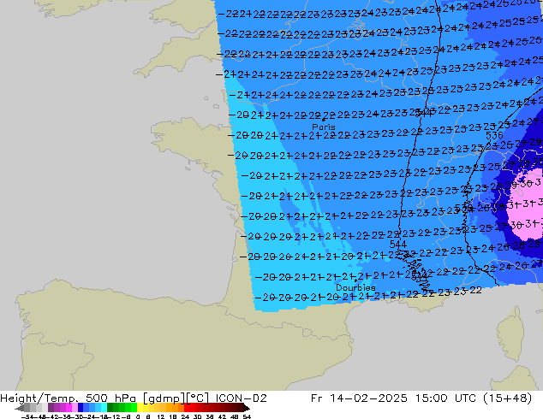Click the "Fr" weekday abbreviation

coord(317,398)
